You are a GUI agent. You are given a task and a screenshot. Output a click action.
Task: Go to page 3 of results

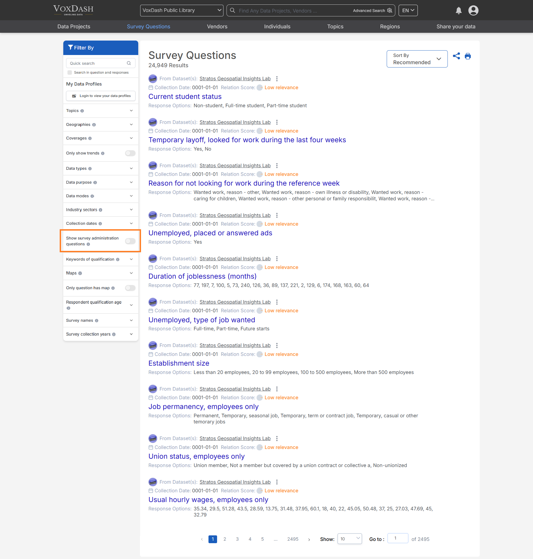pos(237,539)
